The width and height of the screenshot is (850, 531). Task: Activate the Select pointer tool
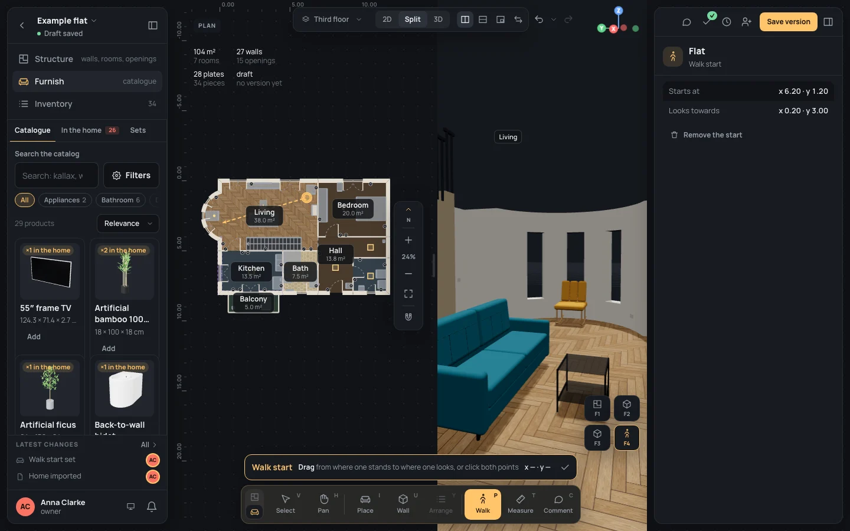click(x=286, y=504)
